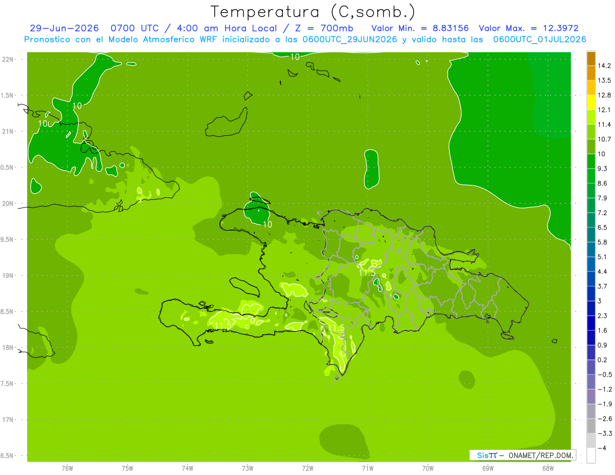Click the colorbar value '-0.5'

[x=604, y=375]
